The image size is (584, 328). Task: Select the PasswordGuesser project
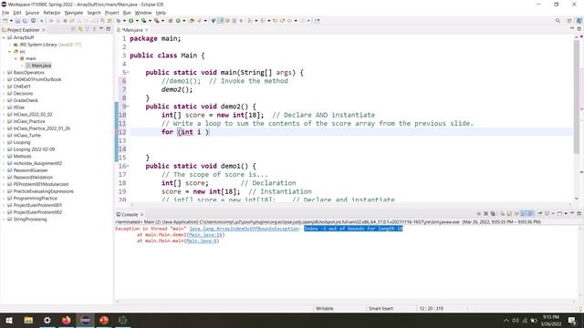point(30,170)
